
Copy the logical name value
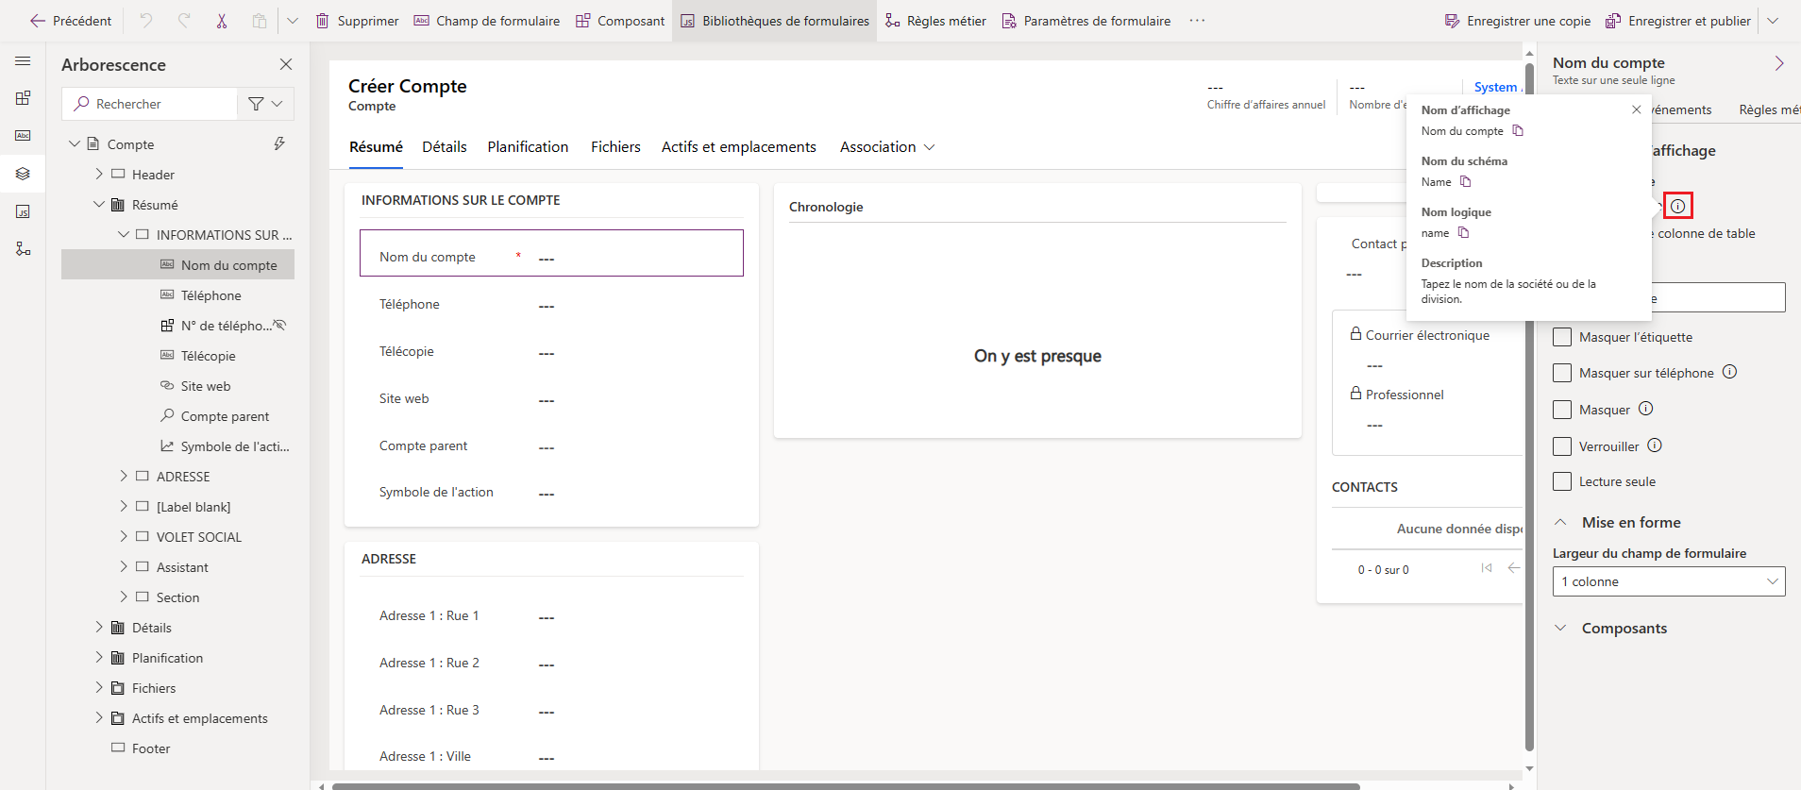1463,232
